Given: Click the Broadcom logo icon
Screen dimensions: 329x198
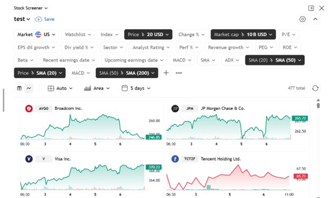Looking at the screenshot, I should pos(29,109).
